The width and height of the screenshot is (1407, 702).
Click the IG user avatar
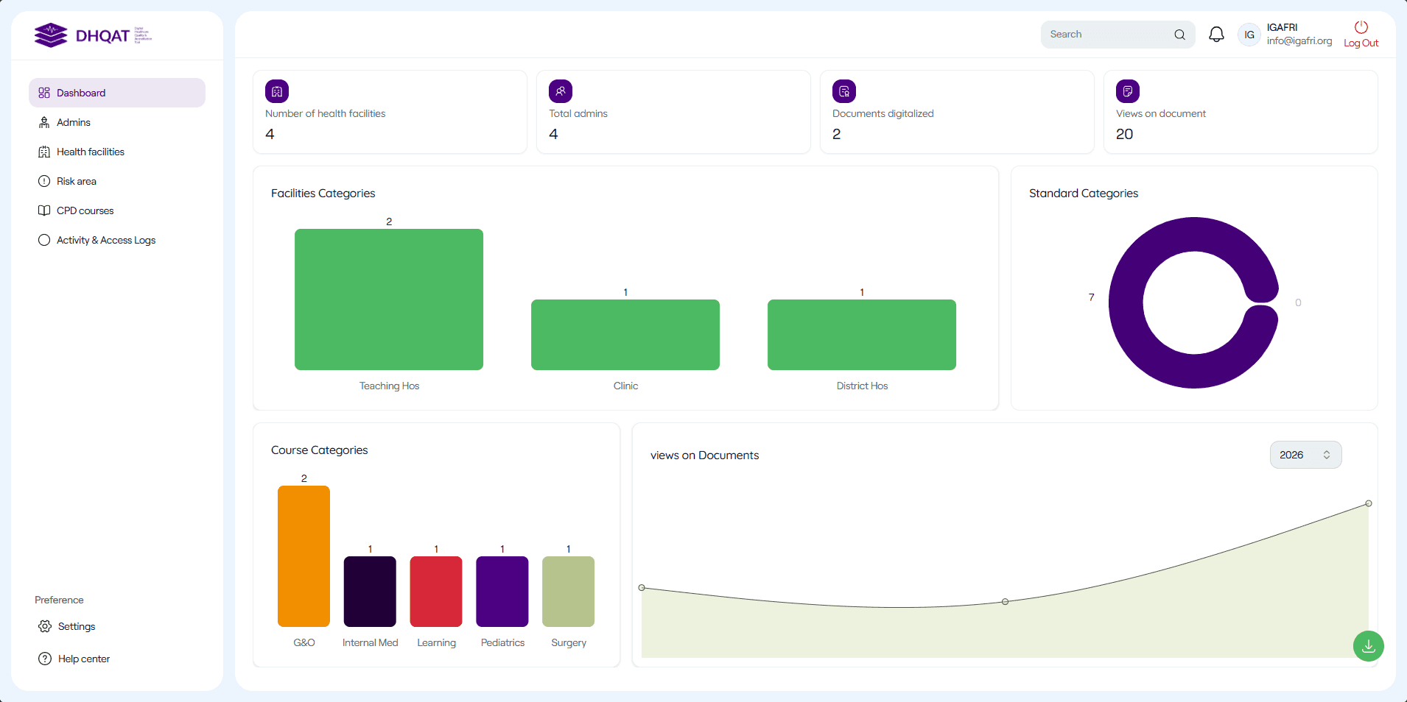1249,35
